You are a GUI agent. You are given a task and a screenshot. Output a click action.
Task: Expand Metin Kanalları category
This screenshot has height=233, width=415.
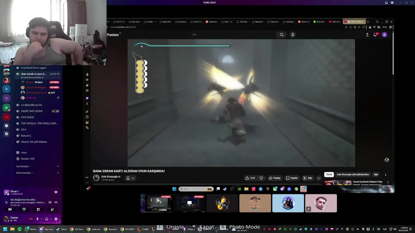[25, 173]
